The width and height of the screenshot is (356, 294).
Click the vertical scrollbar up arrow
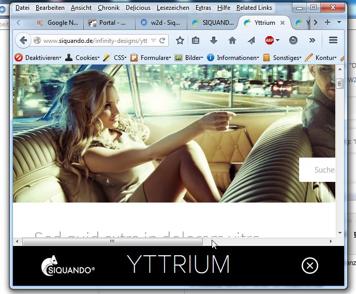point(340,69)
